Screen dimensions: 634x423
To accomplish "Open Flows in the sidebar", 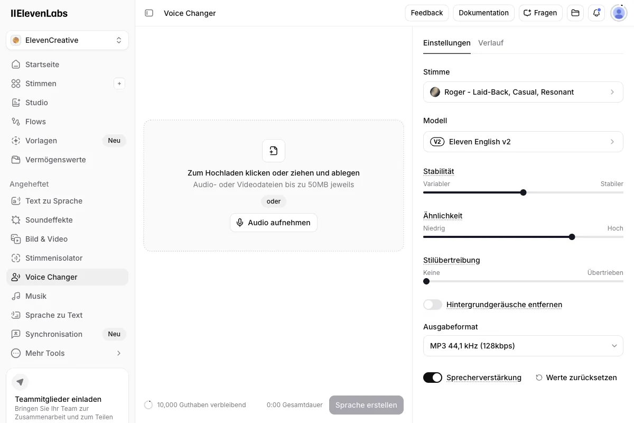I will [x=67, y=122].
